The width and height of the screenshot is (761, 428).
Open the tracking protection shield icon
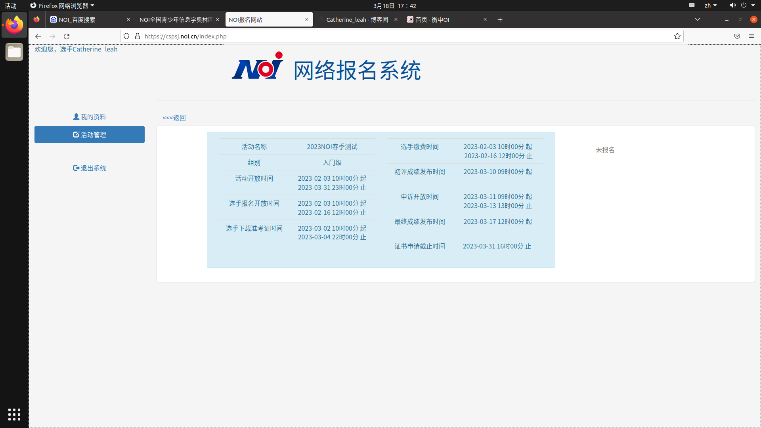[x=126, y=36]
